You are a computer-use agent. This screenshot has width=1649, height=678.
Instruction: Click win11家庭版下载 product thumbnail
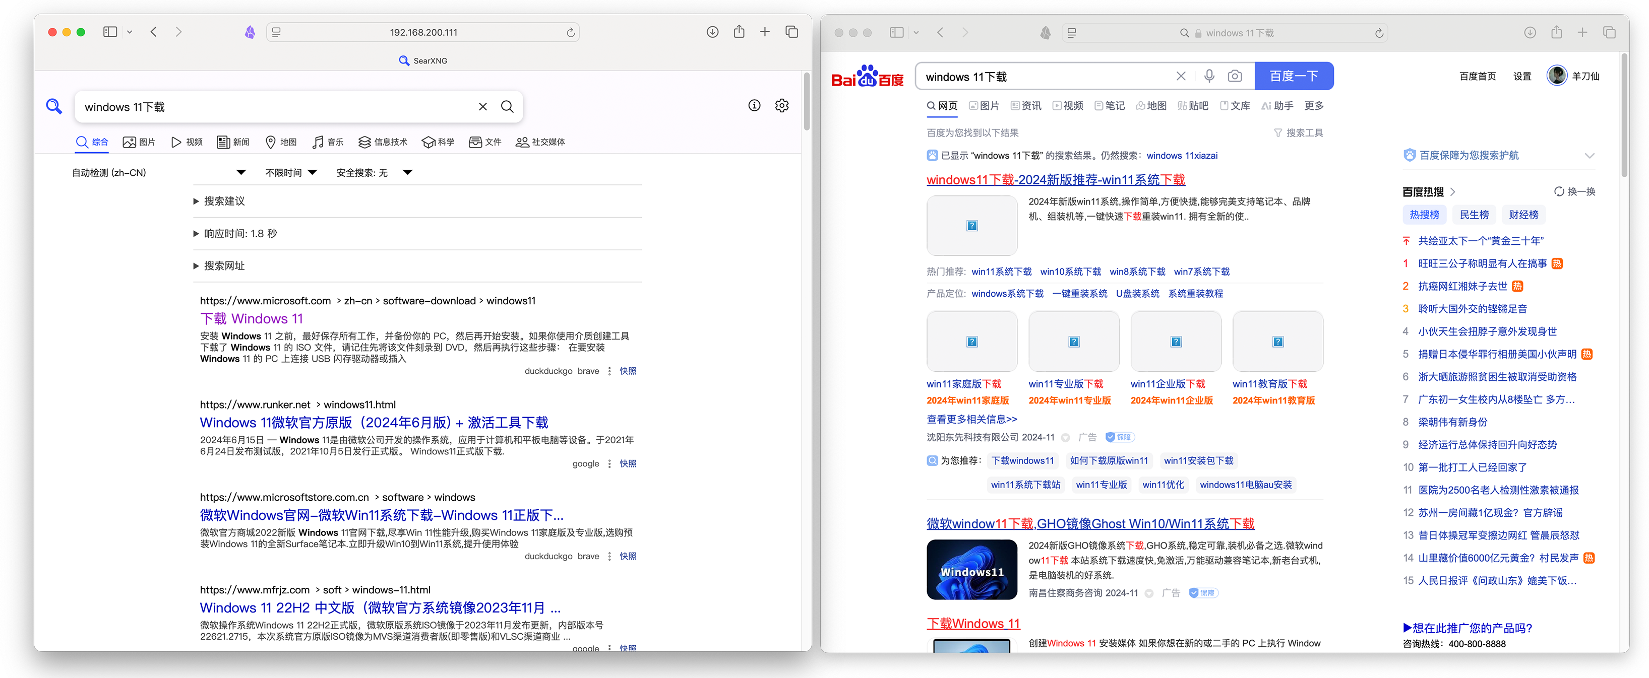[972, 342]
